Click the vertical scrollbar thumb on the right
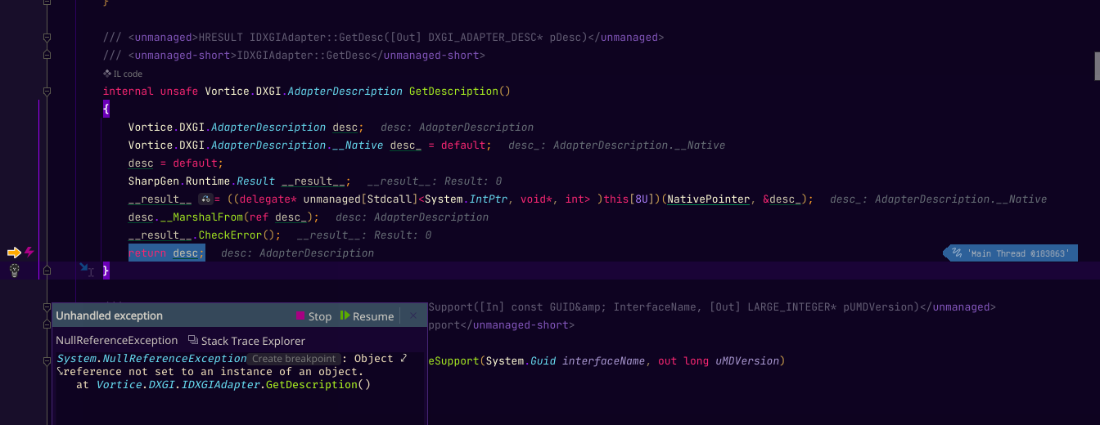1100x425 pixels. click(x=1096, y=66)
